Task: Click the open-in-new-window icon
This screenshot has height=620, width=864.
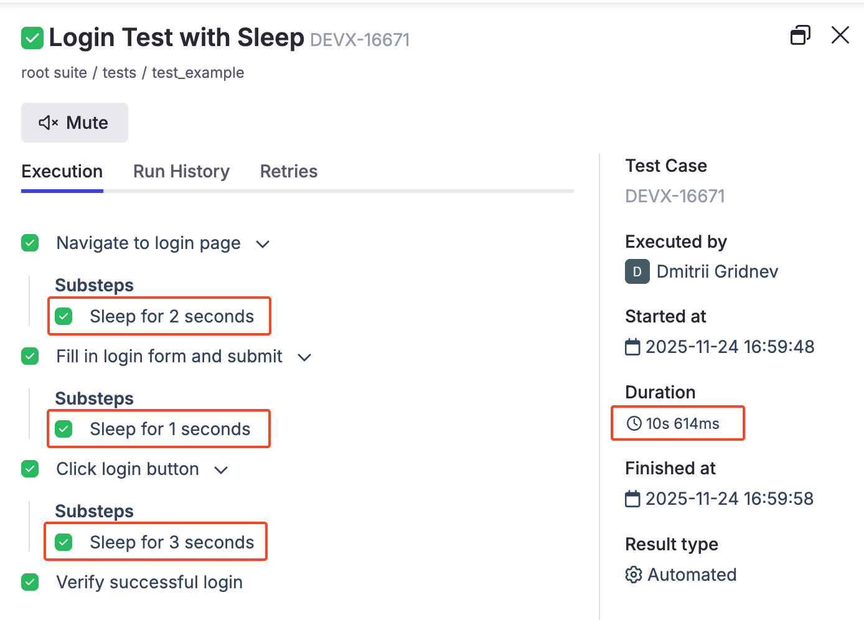Action: pyautogui.click(x=800, y=35)
